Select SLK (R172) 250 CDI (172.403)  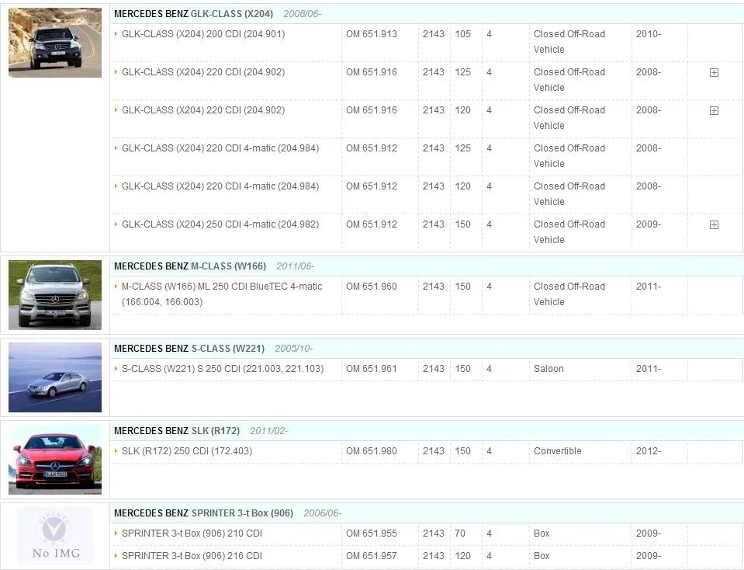(x=187, y=450)
